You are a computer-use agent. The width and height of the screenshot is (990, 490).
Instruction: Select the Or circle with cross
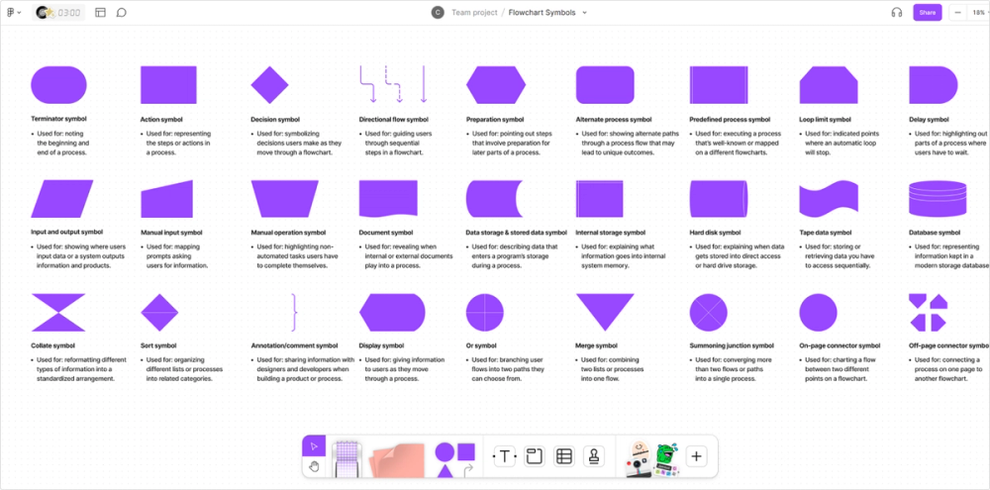pyautogui.click(x=485, y=312)
